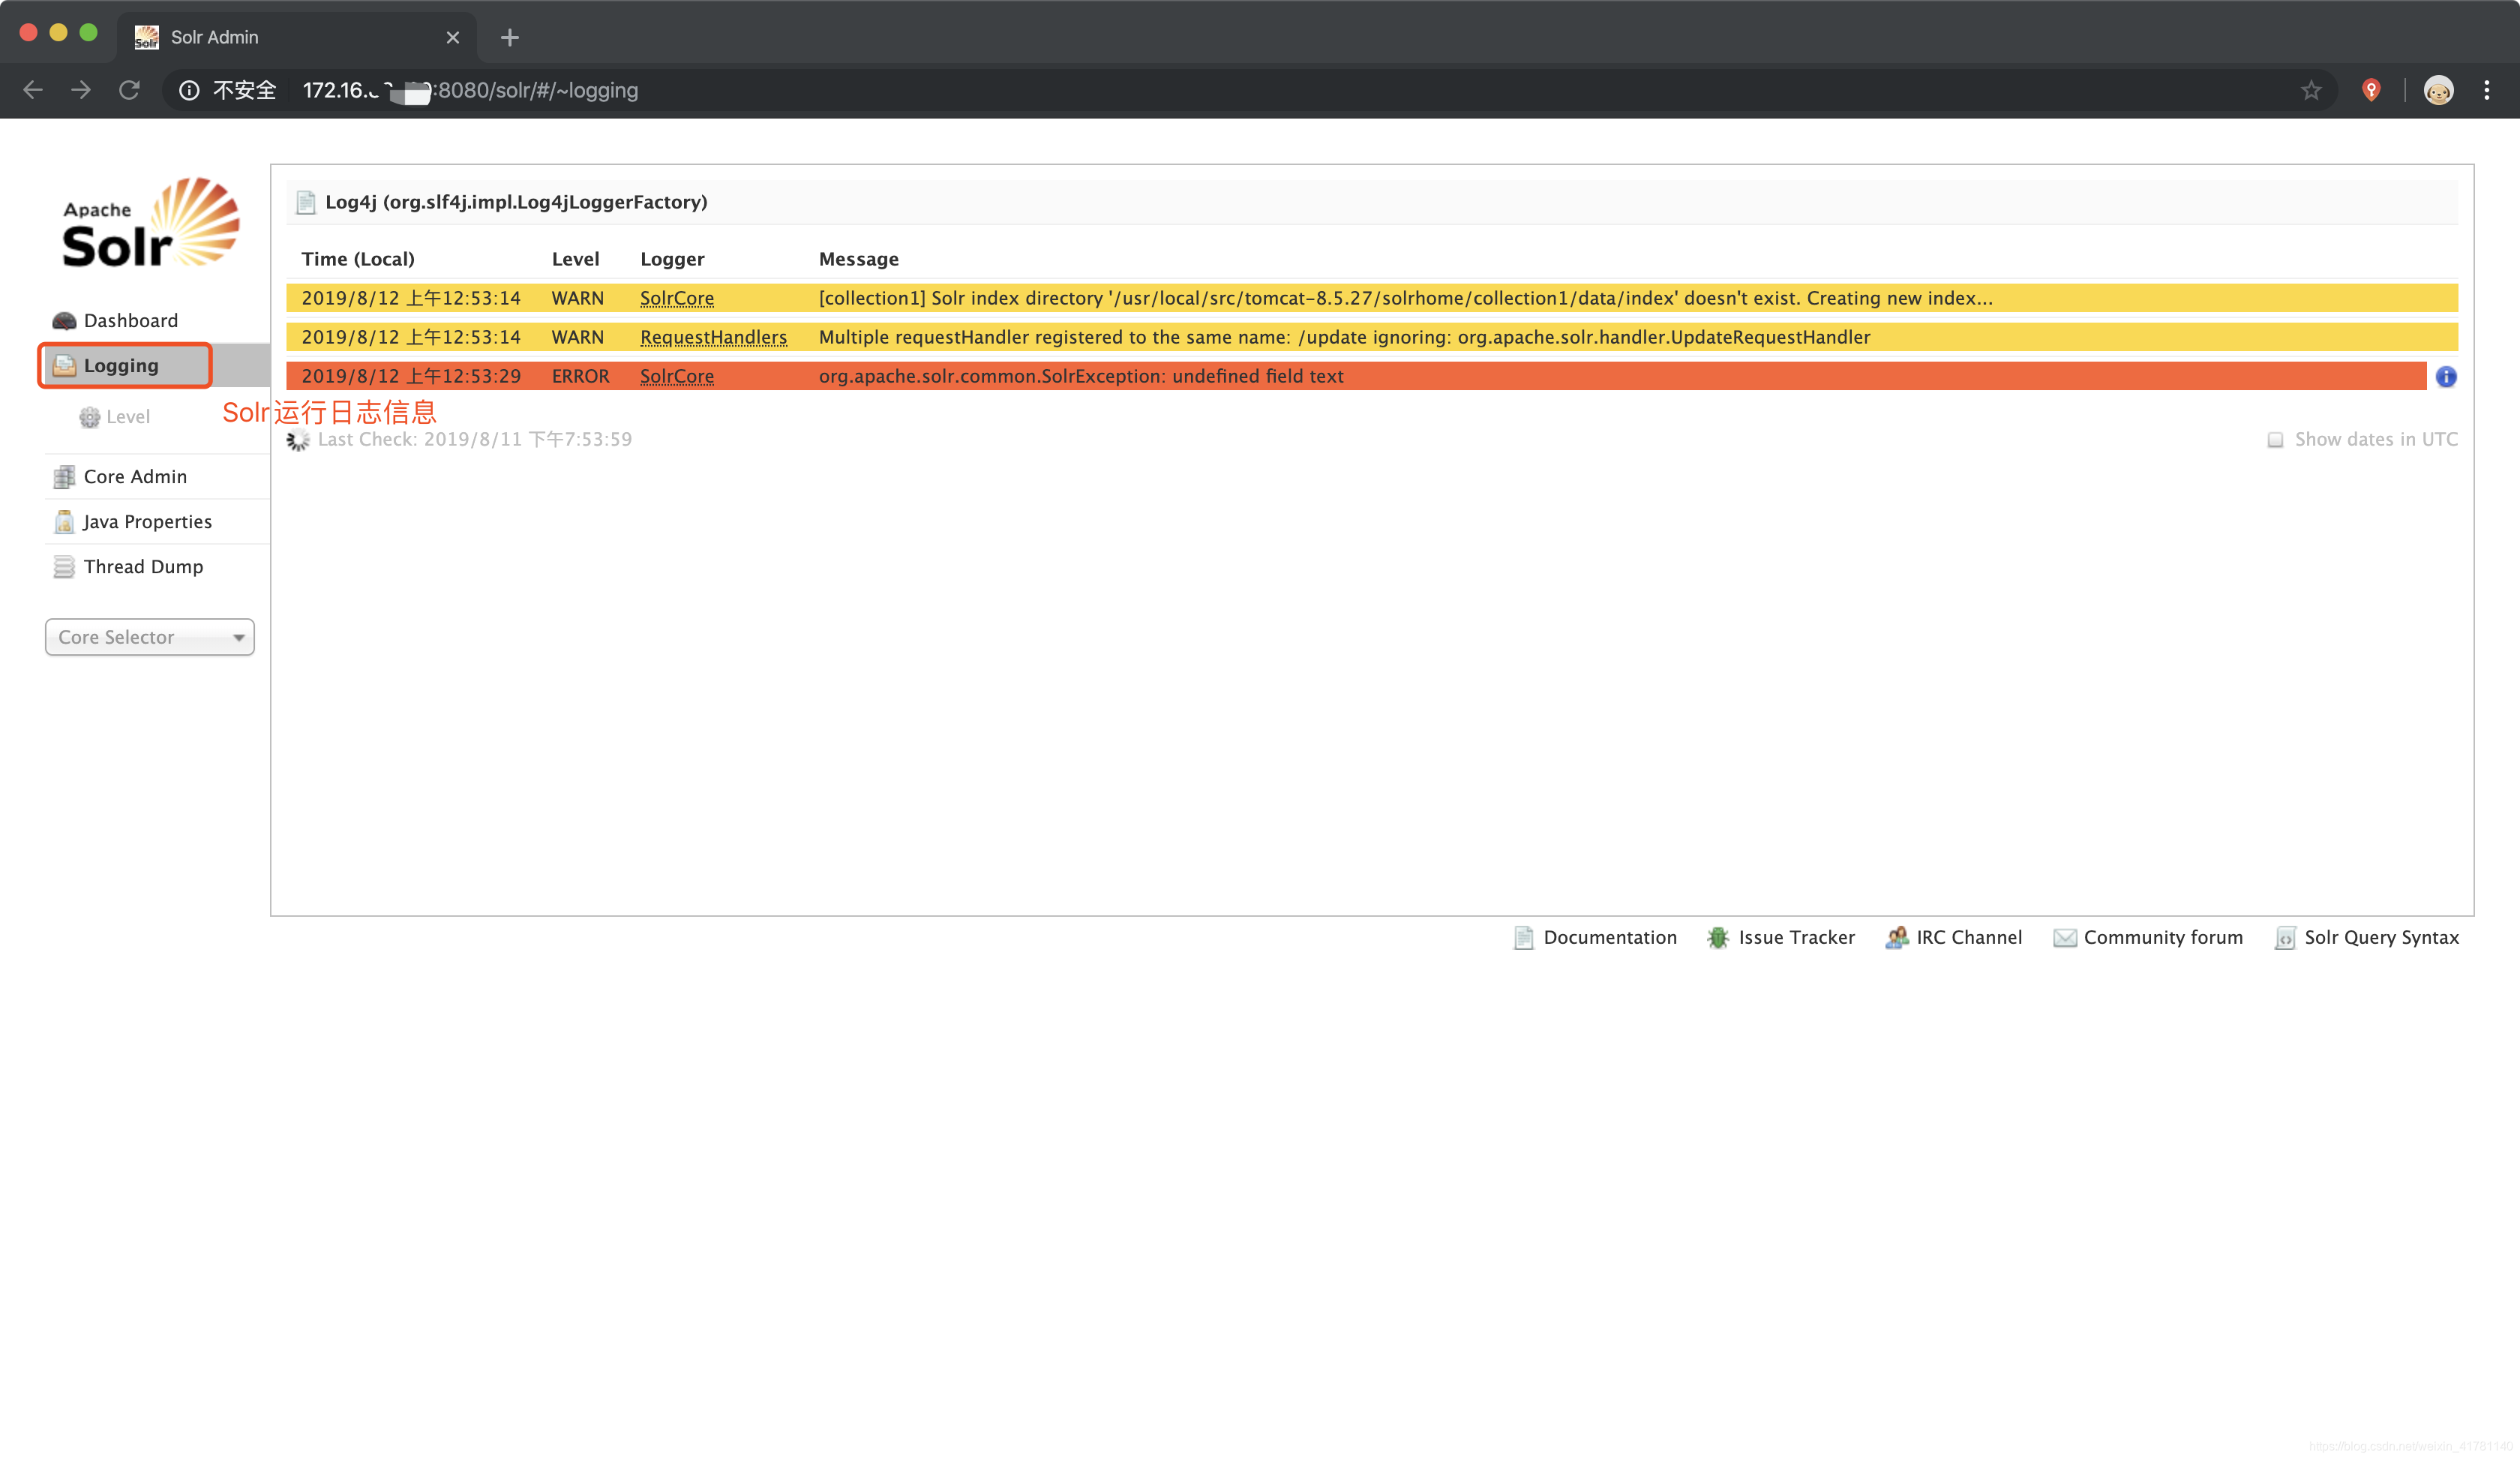Click the Solr Query Syntax page icon
The image size is (2520, 1460).
[2285, 938]
